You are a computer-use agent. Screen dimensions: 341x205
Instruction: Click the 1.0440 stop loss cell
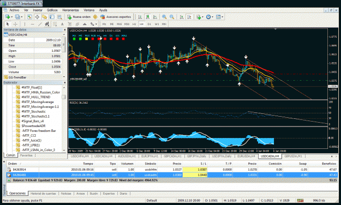[195, 175]
